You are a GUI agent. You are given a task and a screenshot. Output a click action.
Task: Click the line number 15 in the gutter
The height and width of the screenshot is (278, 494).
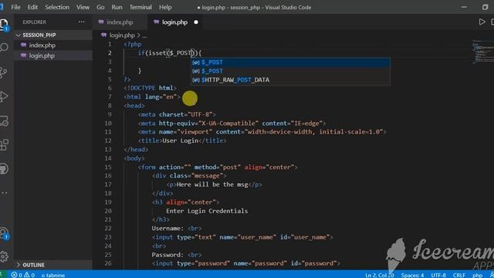[x=108, y=167]
